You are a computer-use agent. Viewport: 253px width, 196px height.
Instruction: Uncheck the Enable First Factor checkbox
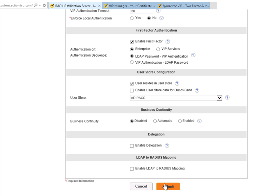click(x=132, y=42)
